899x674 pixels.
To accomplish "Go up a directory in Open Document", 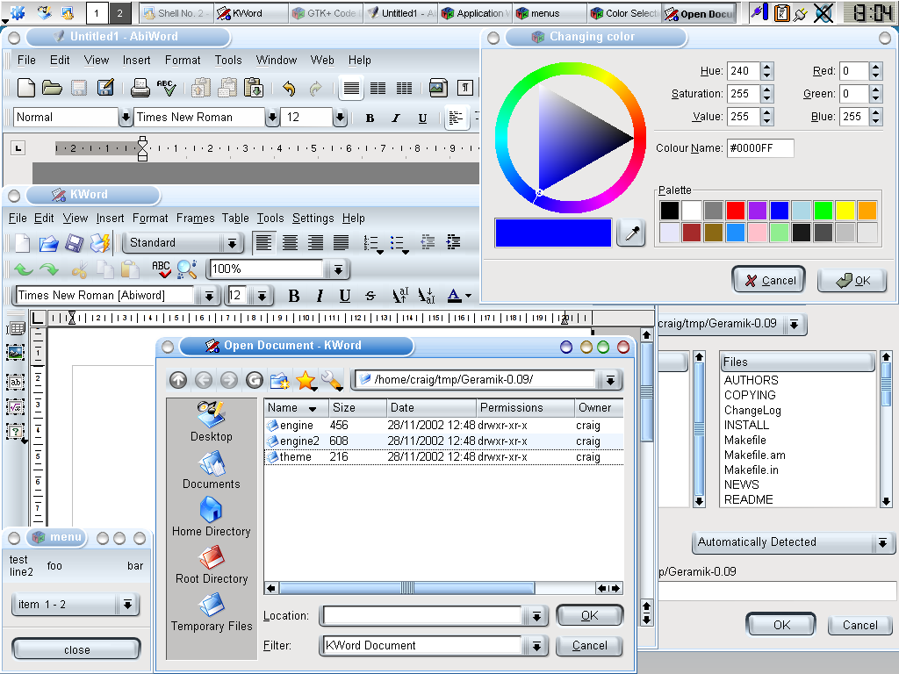I will (178, 379).
